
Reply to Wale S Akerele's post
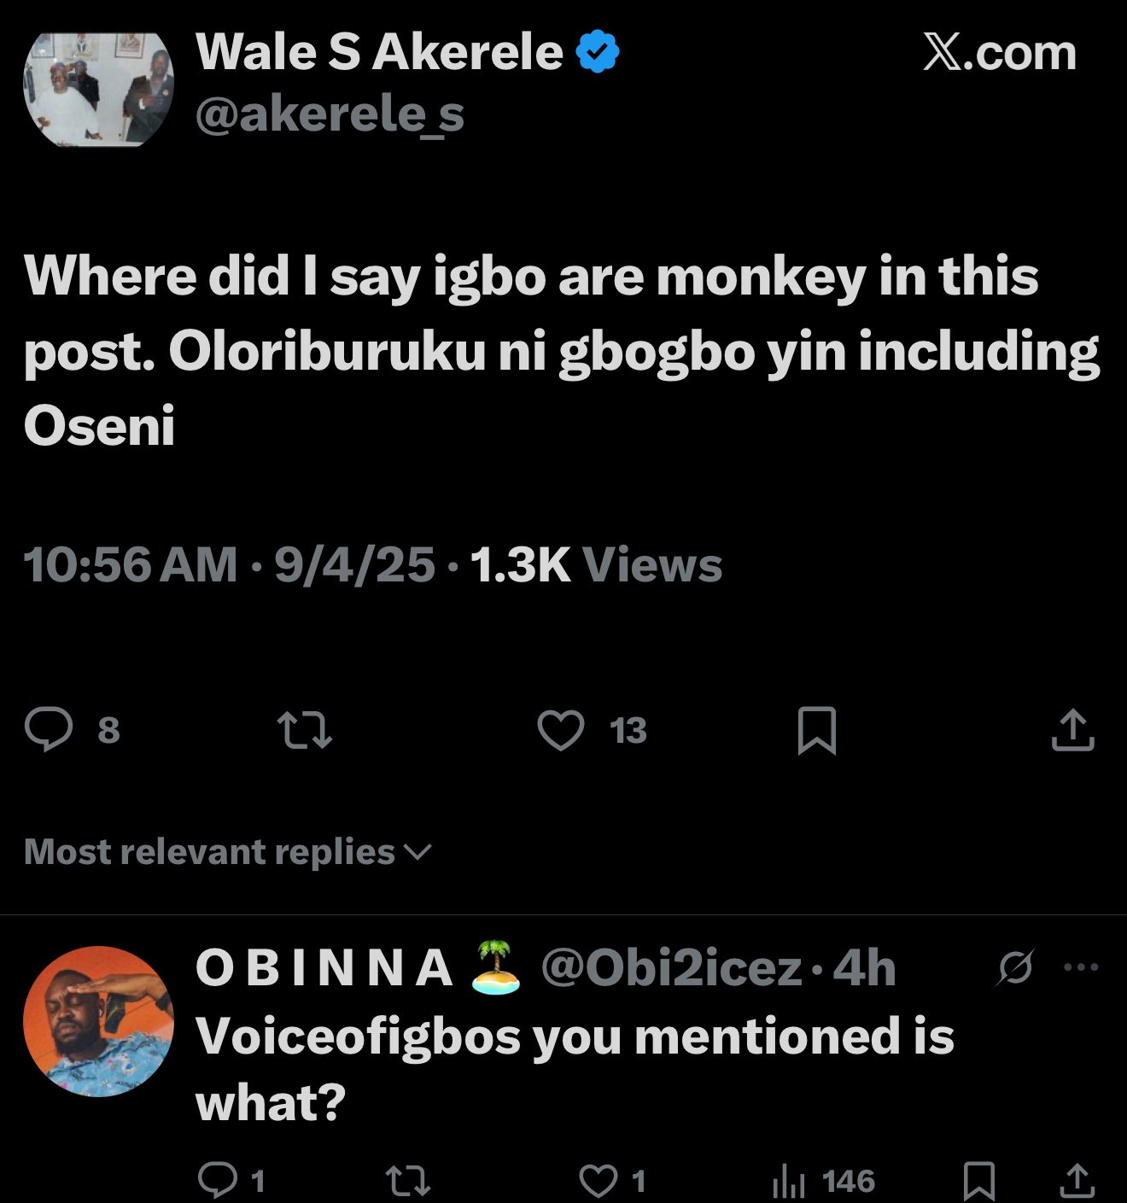(x=49, y=730)
